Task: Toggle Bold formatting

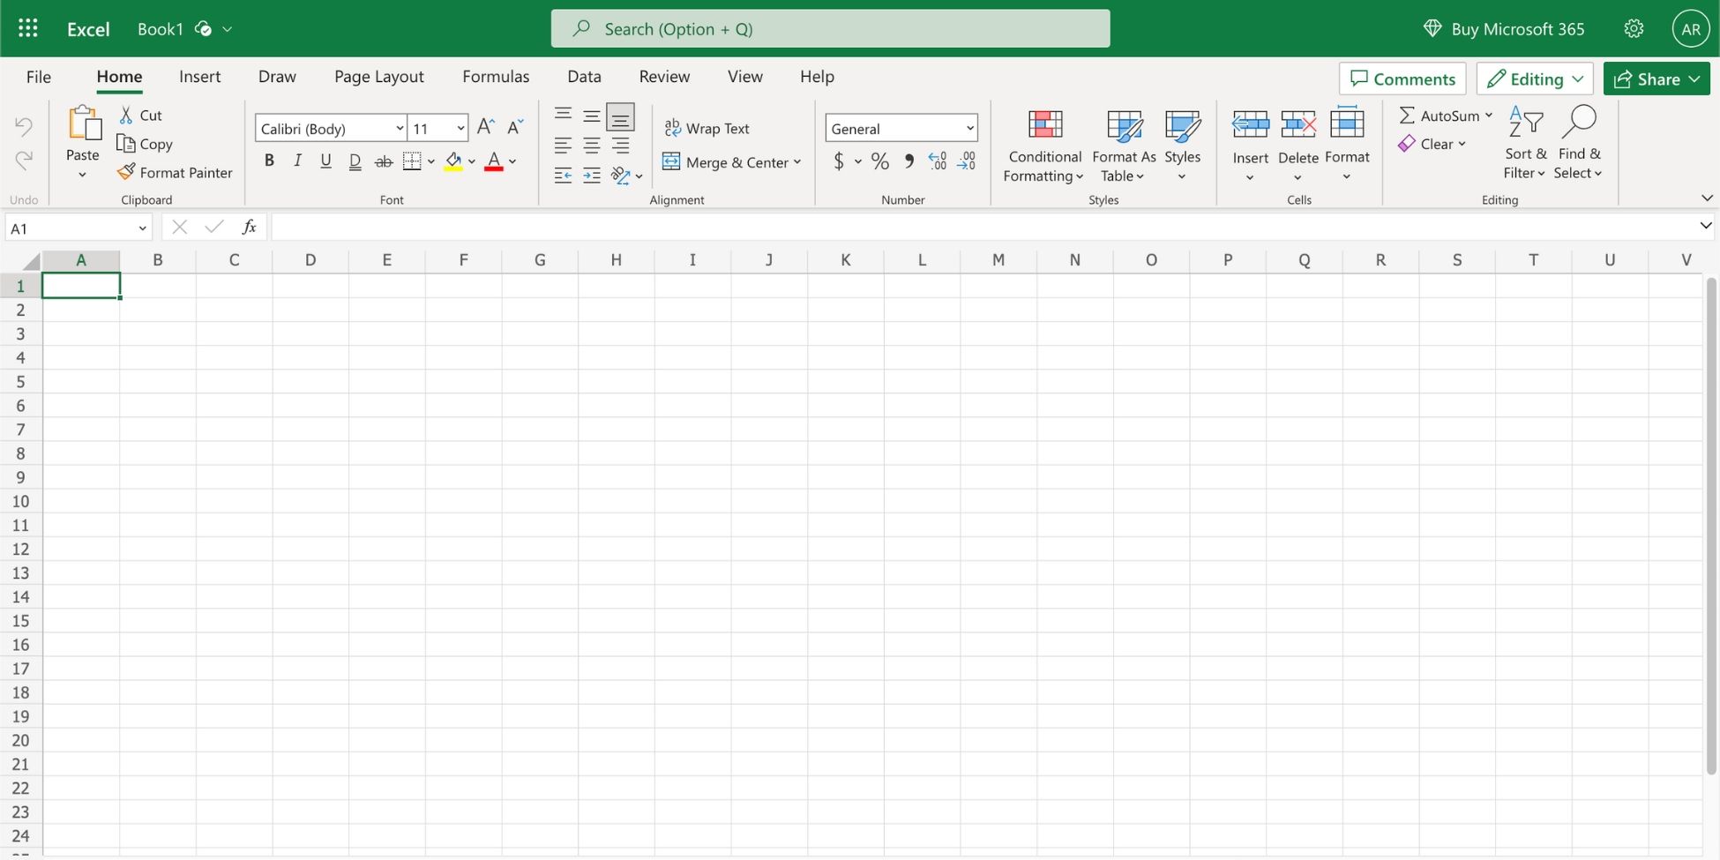Action: point(269,161)
